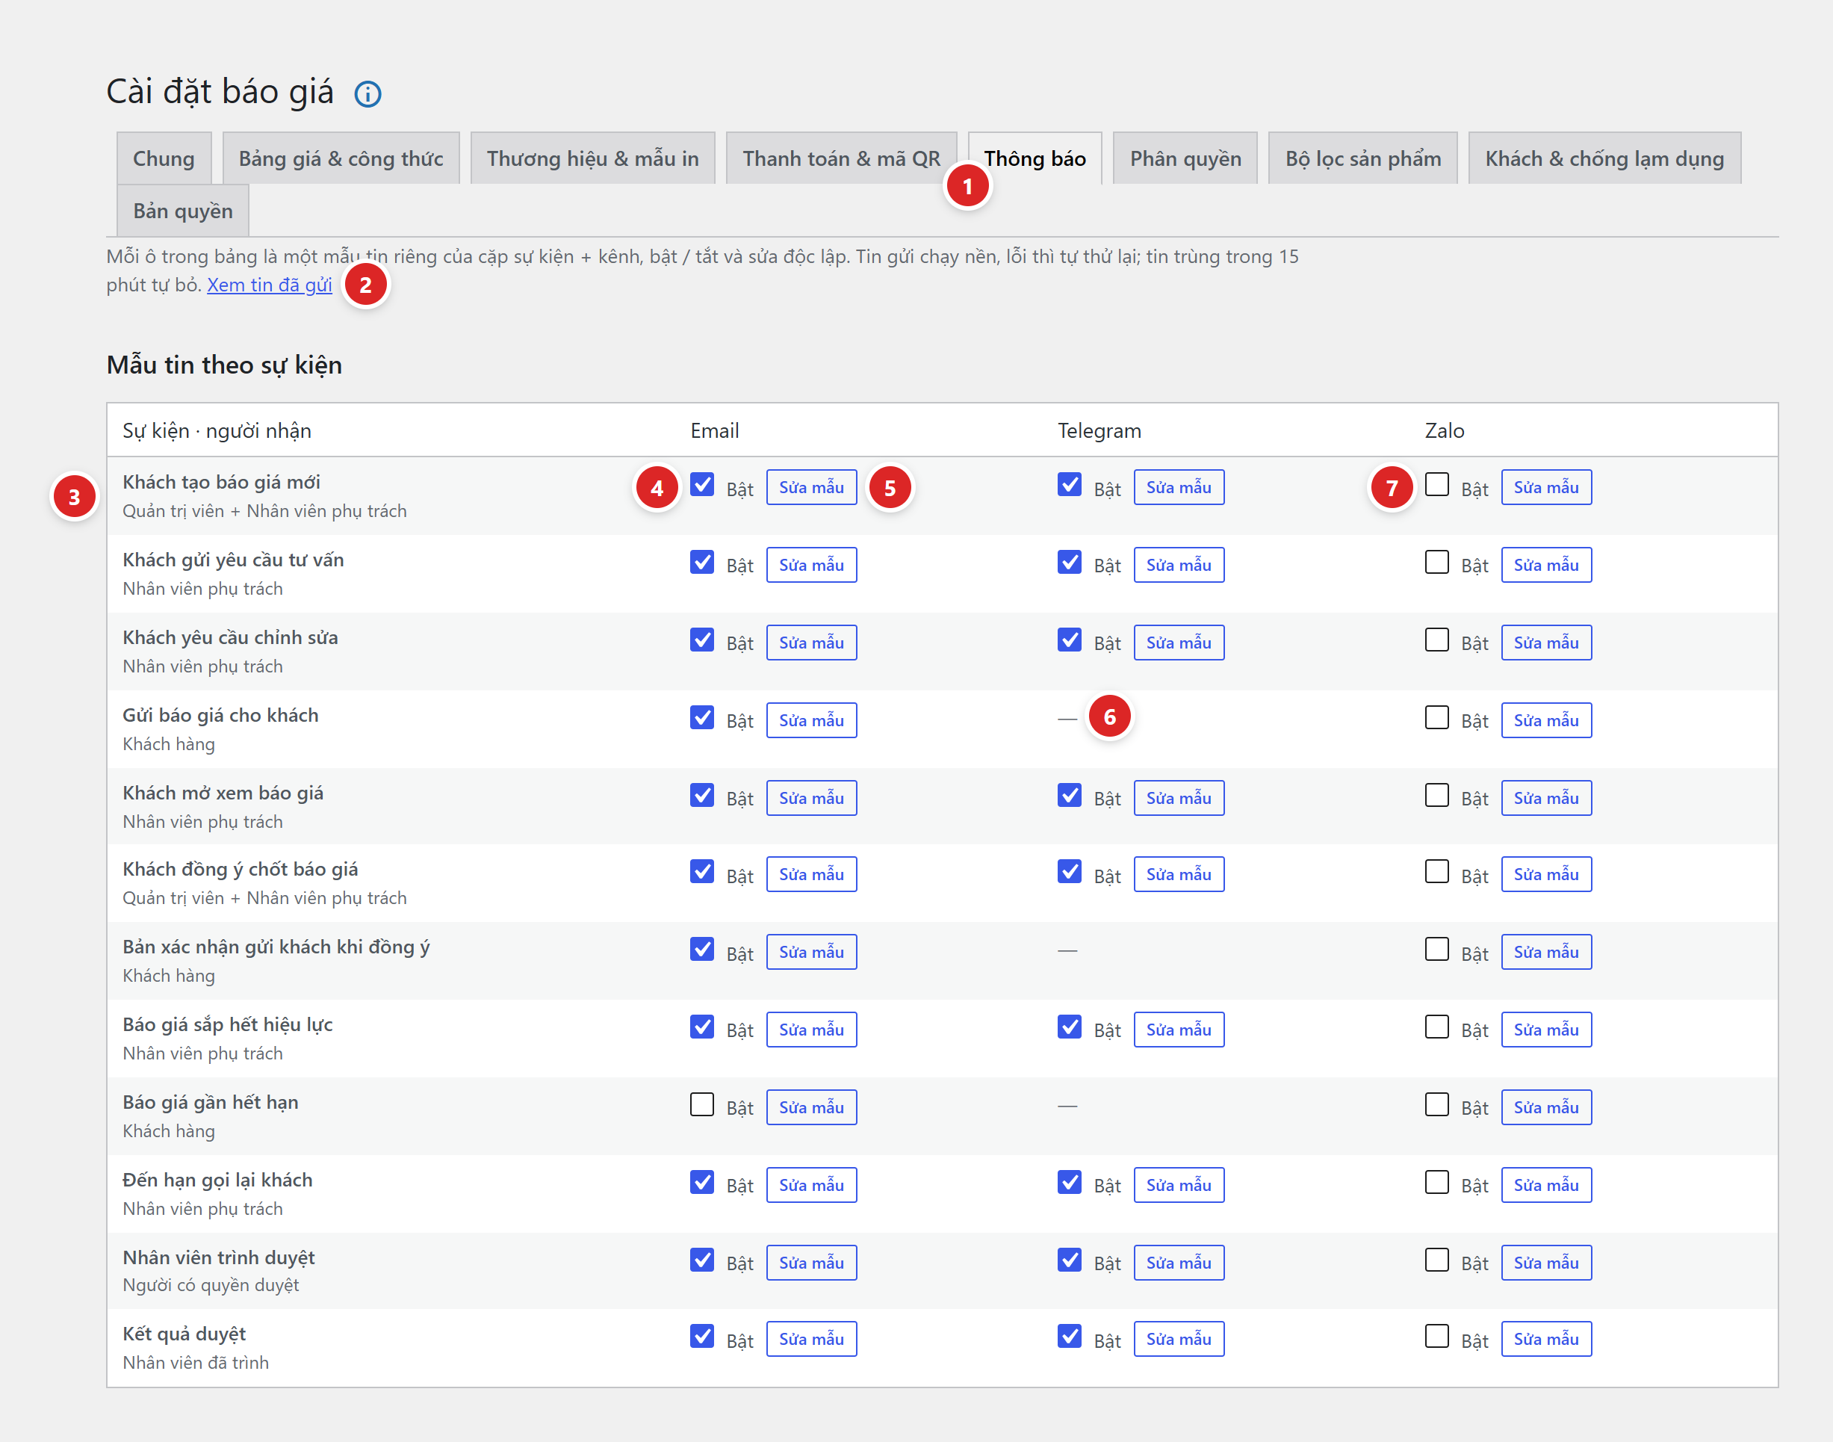Toggle Email for Khách mở xem báo giá

pyautogui.click(x=702, y=795)
